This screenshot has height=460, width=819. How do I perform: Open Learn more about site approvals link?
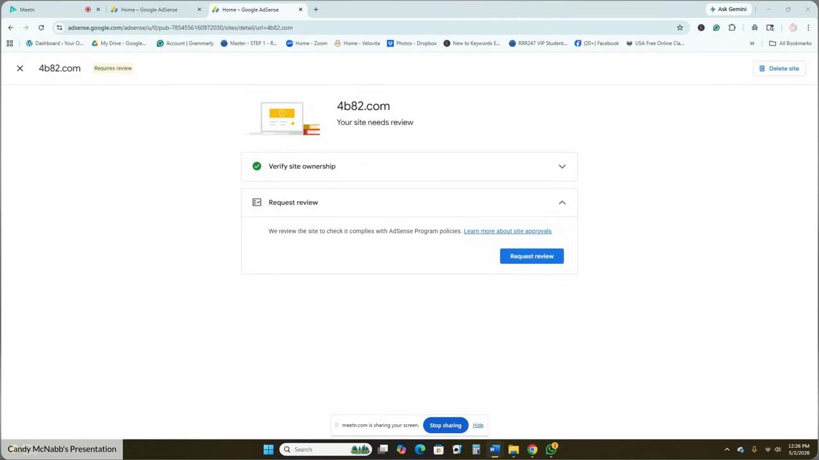coord(507,231)
